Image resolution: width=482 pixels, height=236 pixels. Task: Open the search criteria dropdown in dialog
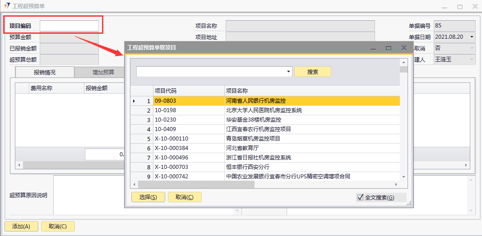pos(289,72)
